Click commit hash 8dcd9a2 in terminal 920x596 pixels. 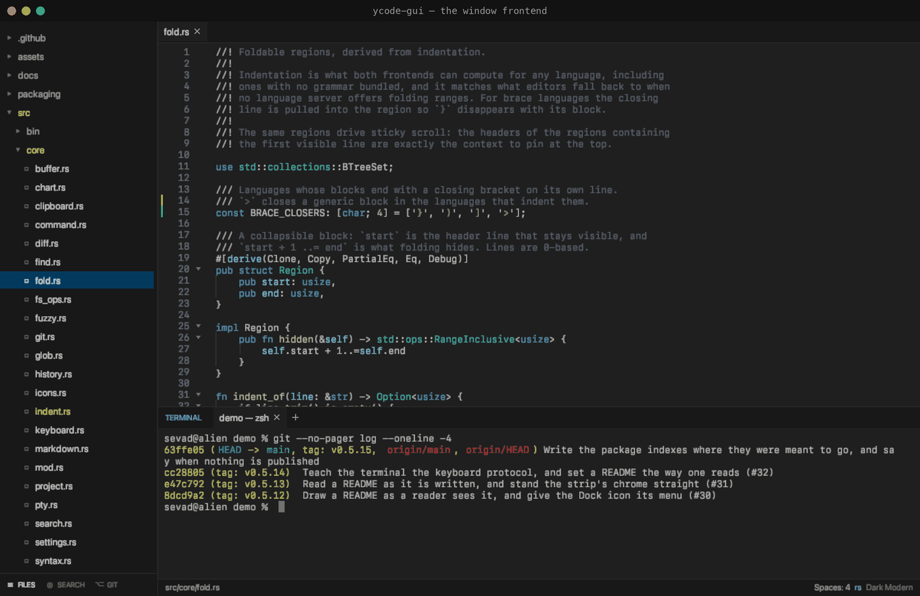click(184, 496)
